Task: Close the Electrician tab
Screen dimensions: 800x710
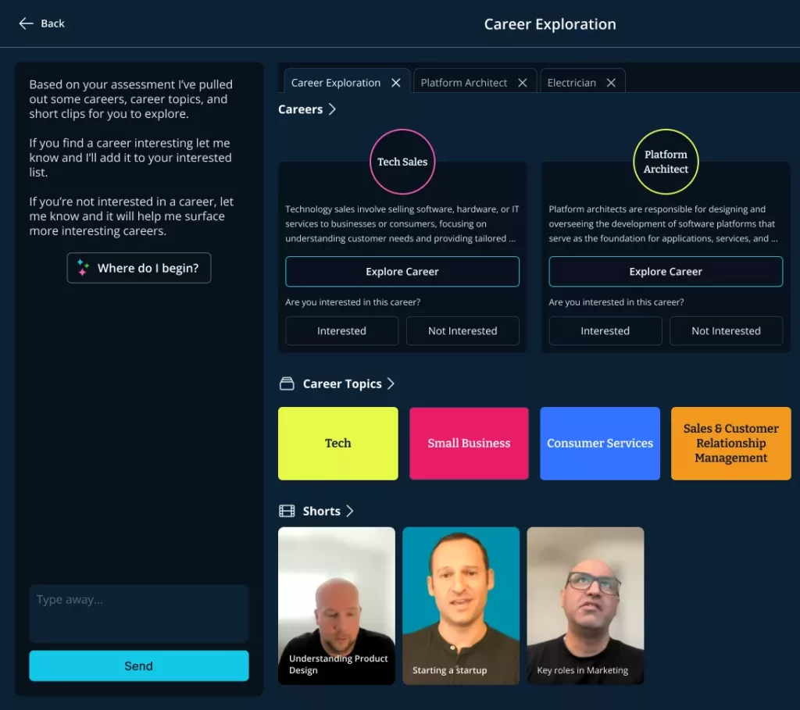Action: tap(612, 81)
